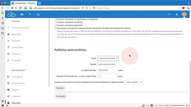The width and height of the screenshot is (191, 107).
Task: Open the ad blocker shield icon
Action: coord(183,8)
